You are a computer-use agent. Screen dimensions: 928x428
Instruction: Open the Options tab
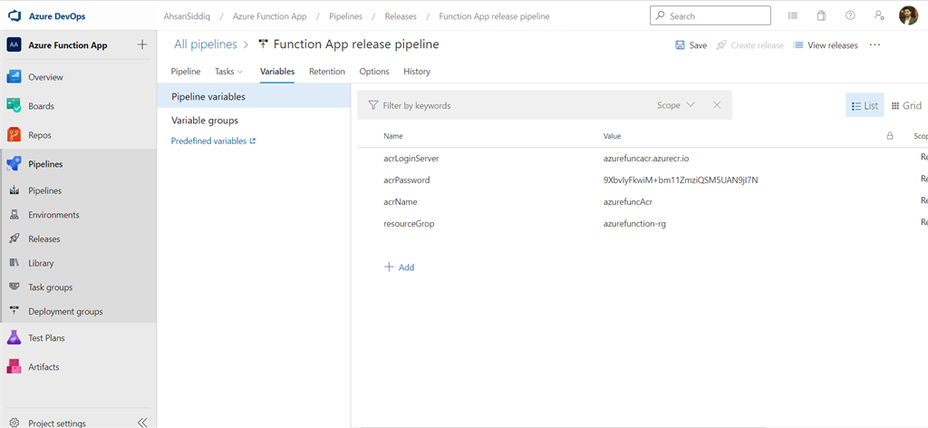pyautogui.click(x=374, y=71)
